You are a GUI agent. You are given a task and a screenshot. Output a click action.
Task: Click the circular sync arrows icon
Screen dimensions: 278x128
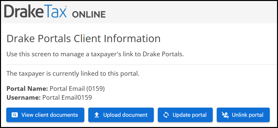166,115
